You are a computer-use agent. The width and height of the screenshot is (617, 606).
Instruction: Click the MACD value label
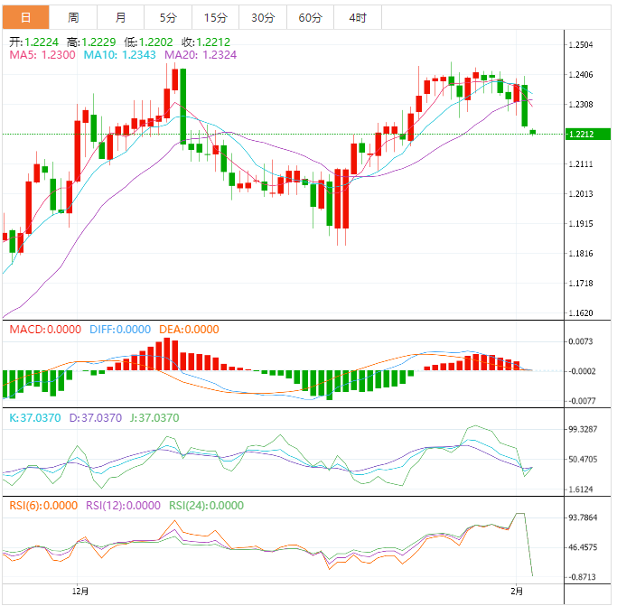click(45, 330)
